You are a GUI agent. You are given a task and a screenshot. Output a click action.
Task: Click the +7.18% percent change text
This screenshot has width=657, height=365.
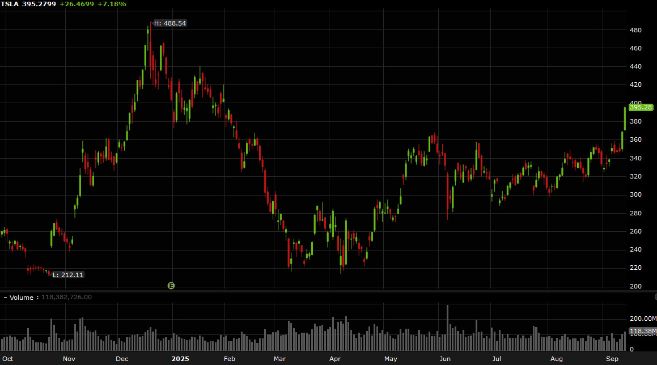pos(112,4)
